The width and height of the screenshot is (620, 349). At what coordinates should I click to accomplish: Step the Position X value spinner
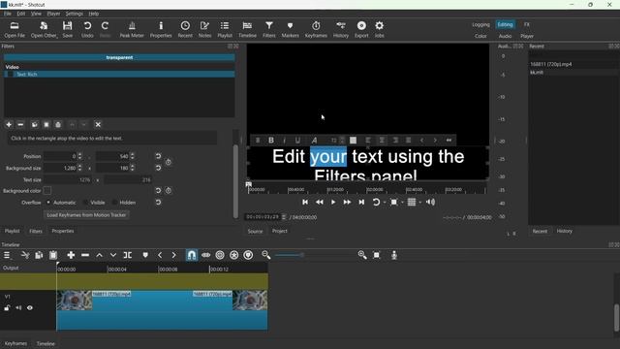click(79, 156)
